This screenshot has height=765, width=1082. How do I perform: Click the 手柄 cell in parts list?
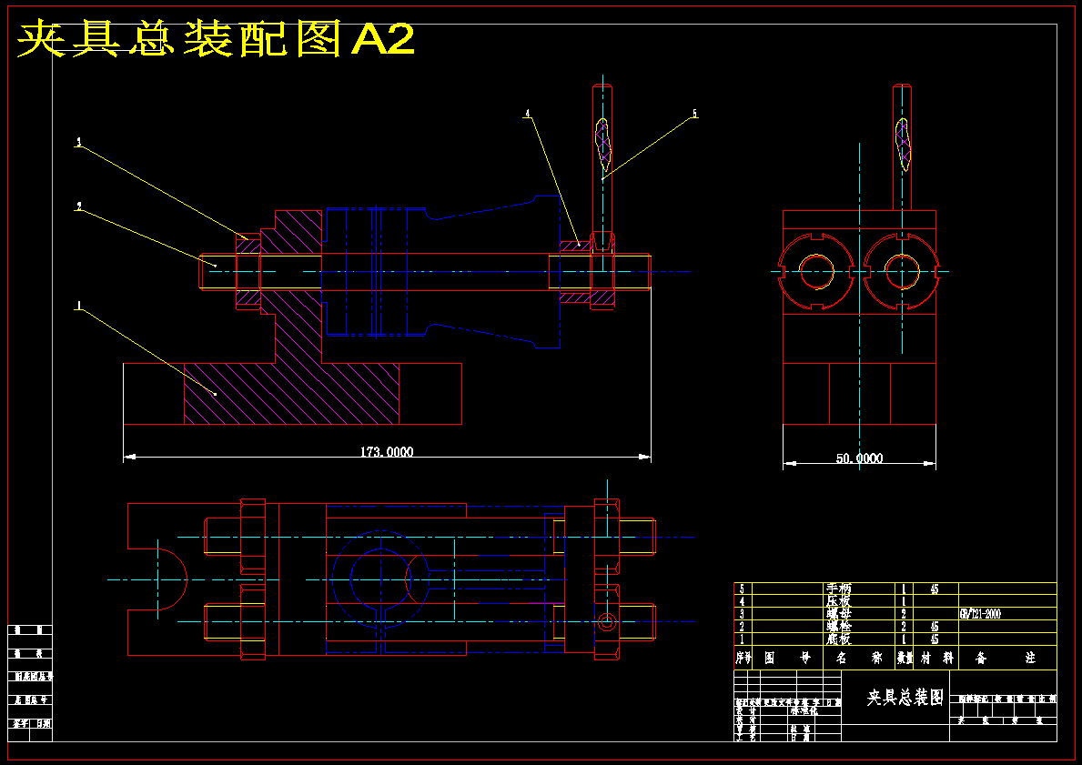(x=838, y=589)
